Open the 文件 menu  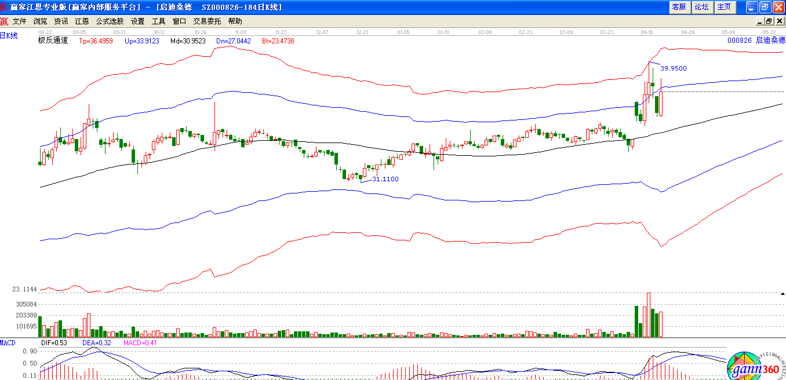[19, 21]
